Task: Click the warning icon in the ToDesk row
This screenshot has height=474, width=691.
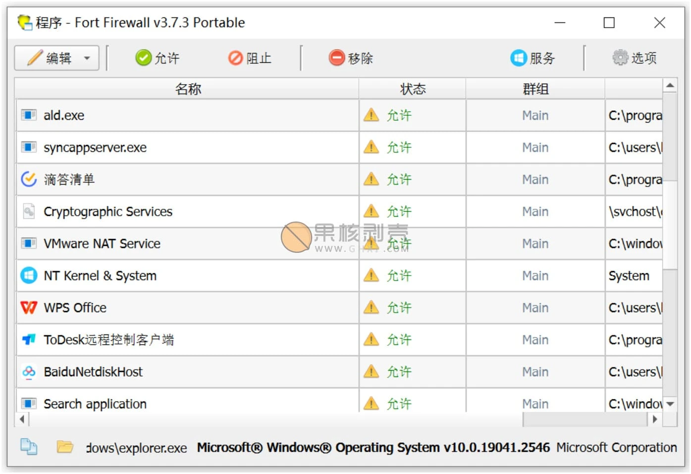Action: [x=371, y=339]
